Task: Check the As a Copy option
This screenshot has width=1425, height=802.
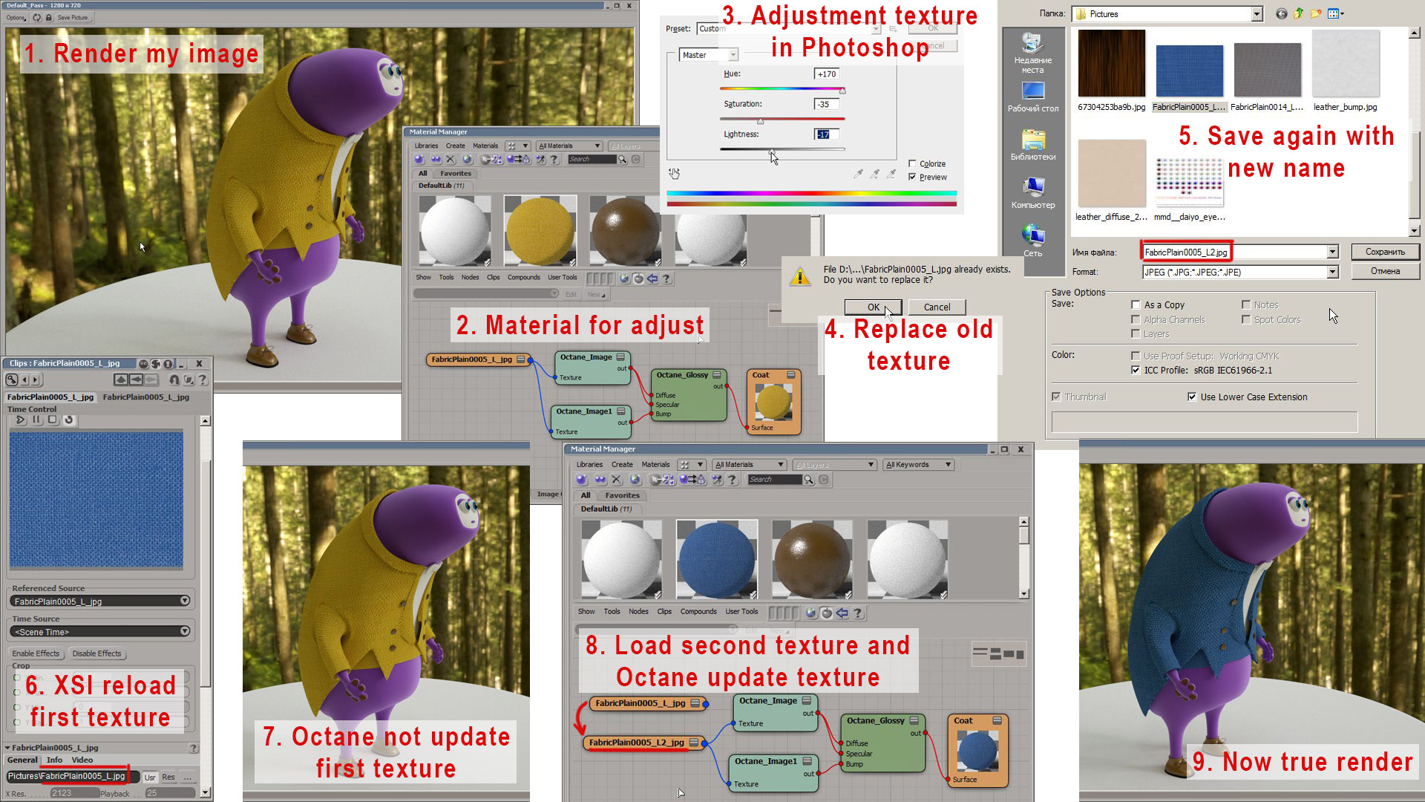Action: pos(1136,304)
